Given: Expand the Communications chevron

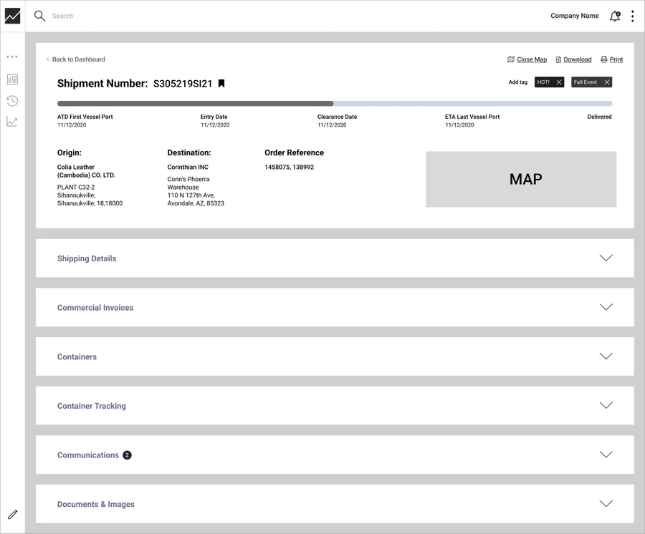Looking at the screenshot, I should (606, 455).
